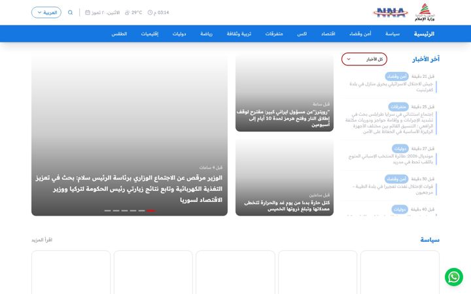Open the الوزير مرقص main headline

click(129, 189)
